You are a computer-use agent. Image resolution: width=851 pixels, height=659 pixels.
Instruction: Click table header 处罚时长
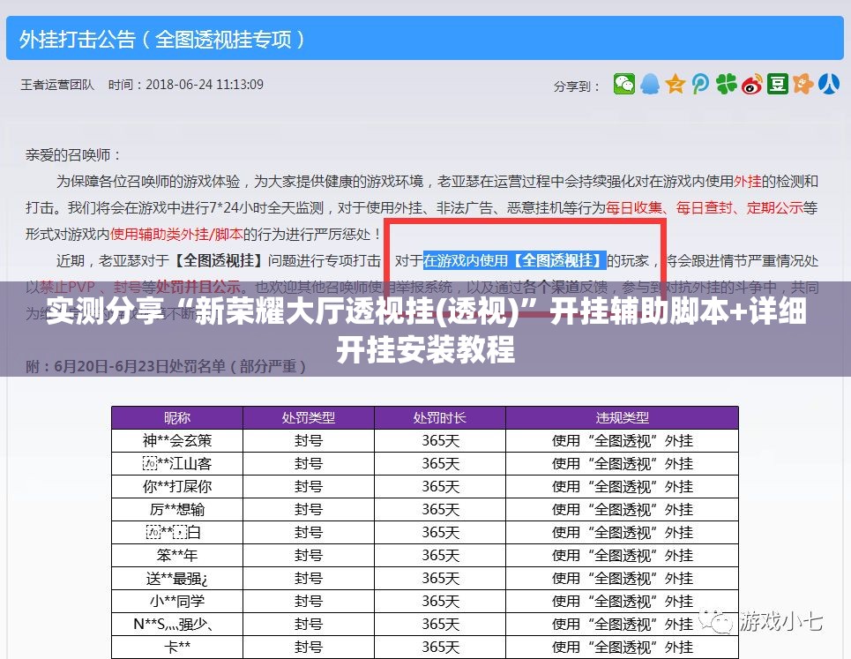click(x=440, y=417)
